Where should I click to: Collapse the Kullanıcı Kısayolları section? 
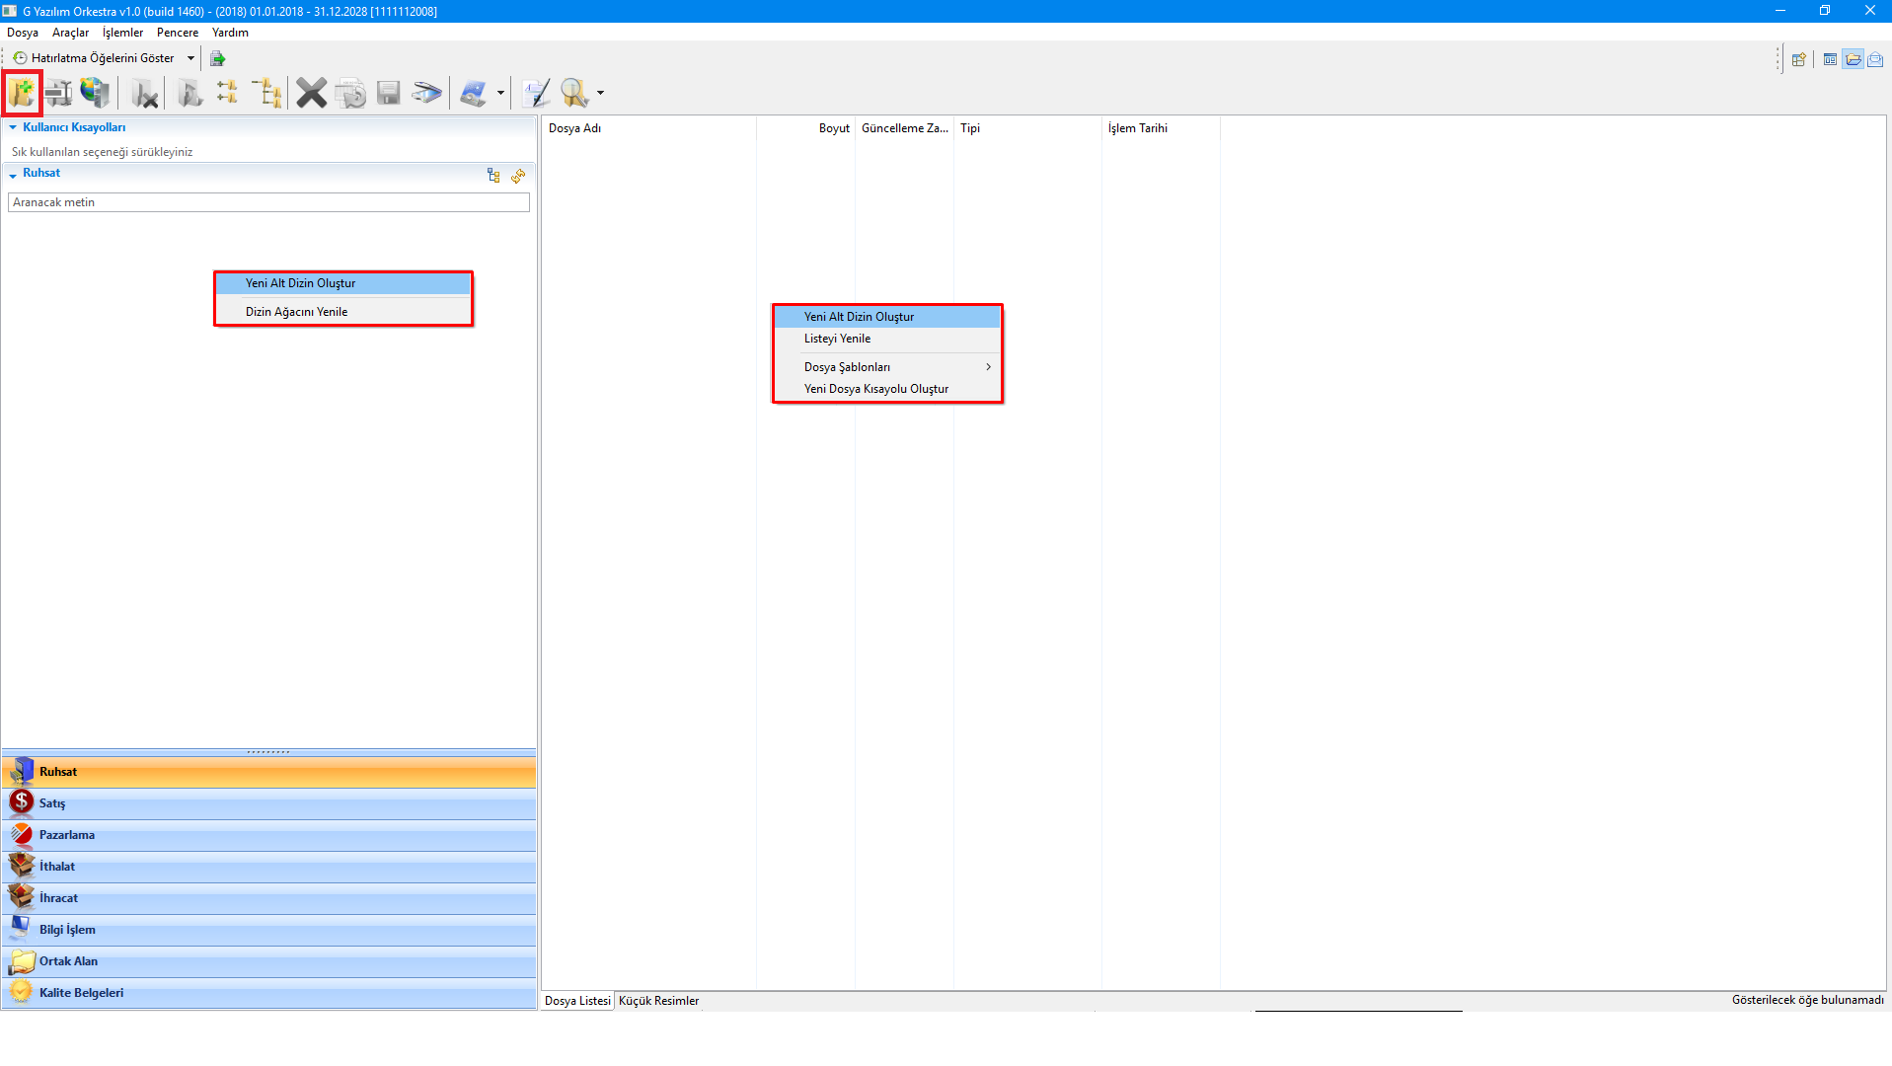(13, 127)
